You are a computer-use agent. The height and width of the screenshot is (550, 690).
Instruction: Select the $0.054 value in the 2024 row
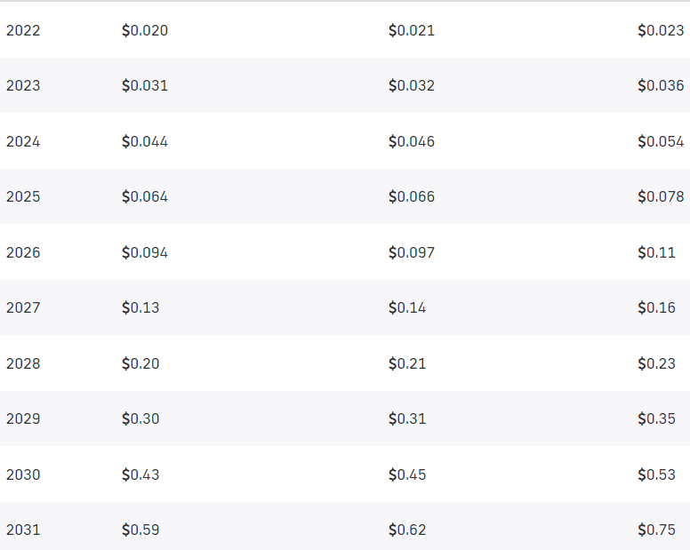click(x=661, y=141)
